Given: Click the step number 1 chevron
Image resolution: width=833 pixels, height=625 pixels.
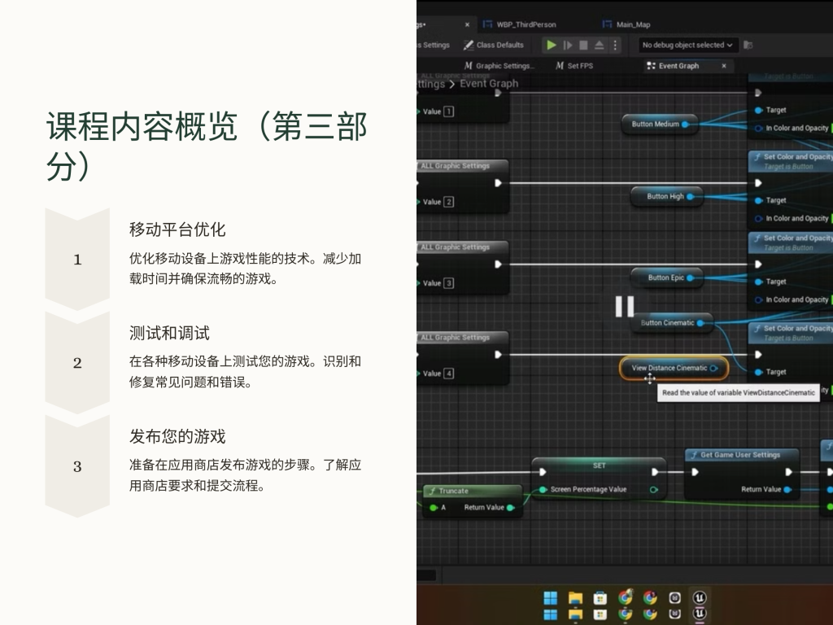Looking at the screenshot, I should tap(77, 260).
